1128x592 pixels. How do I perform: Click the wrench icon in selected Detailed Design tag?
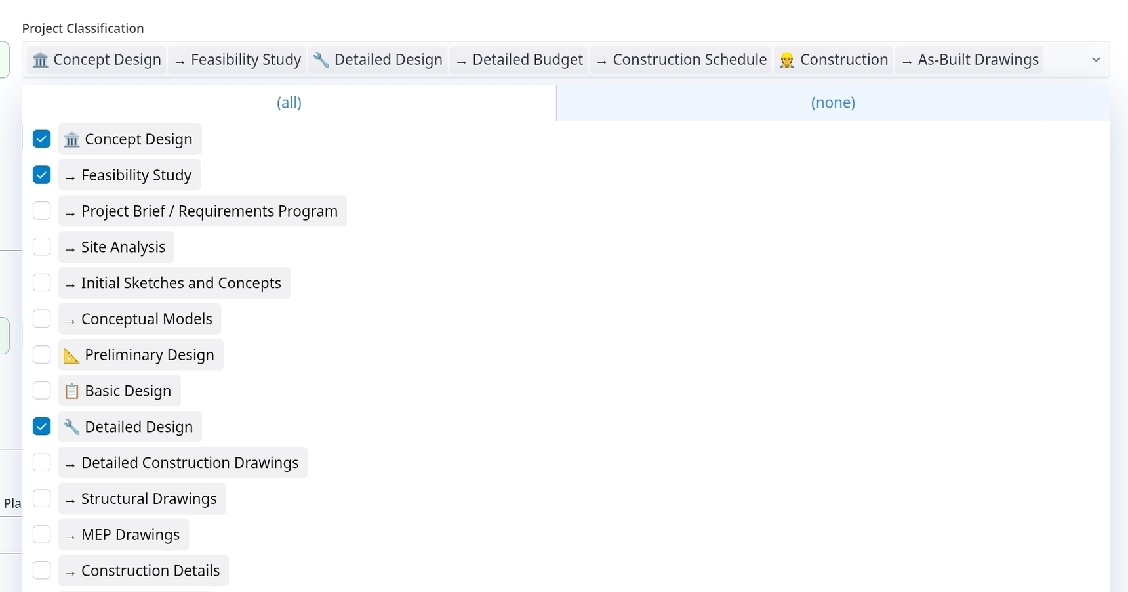[x=321, y=60]
